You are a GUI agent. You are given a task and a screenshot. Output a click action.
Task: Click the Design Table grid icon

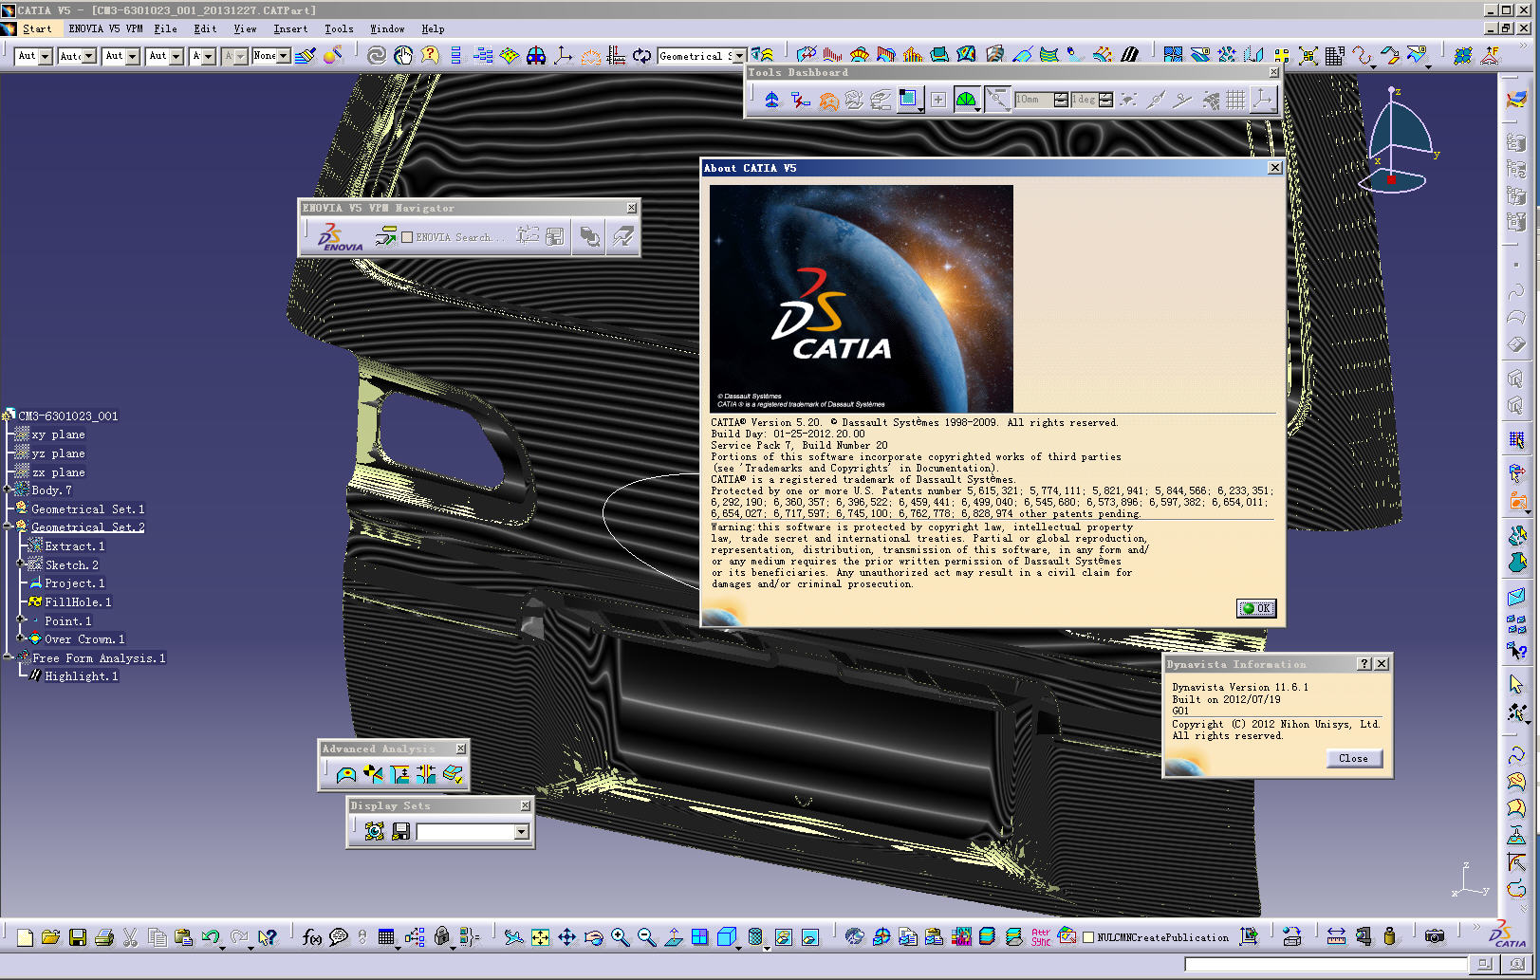point(386,937)
